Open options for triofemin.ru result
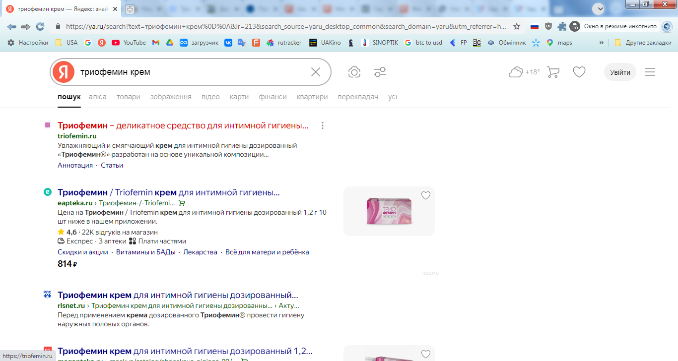Viewport: 678px width, 361px height. tap(323, 125)
